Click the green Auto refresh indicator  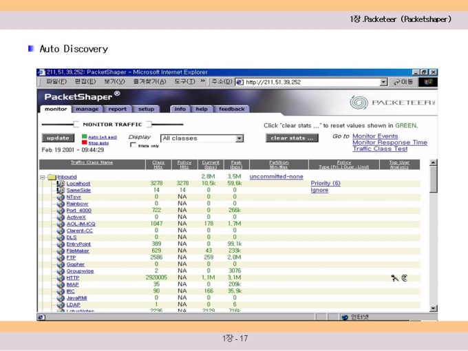pyautogui.click(x=85, y=137)
